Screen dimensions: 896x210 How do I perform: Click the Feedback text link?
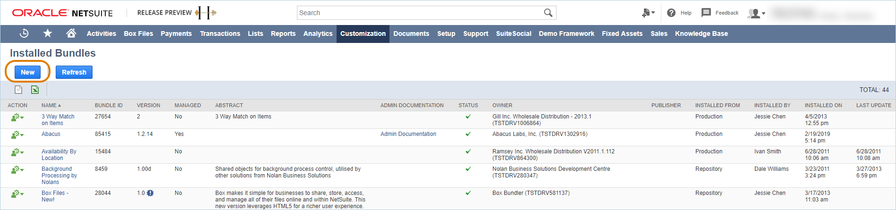[x=727, y=13]
